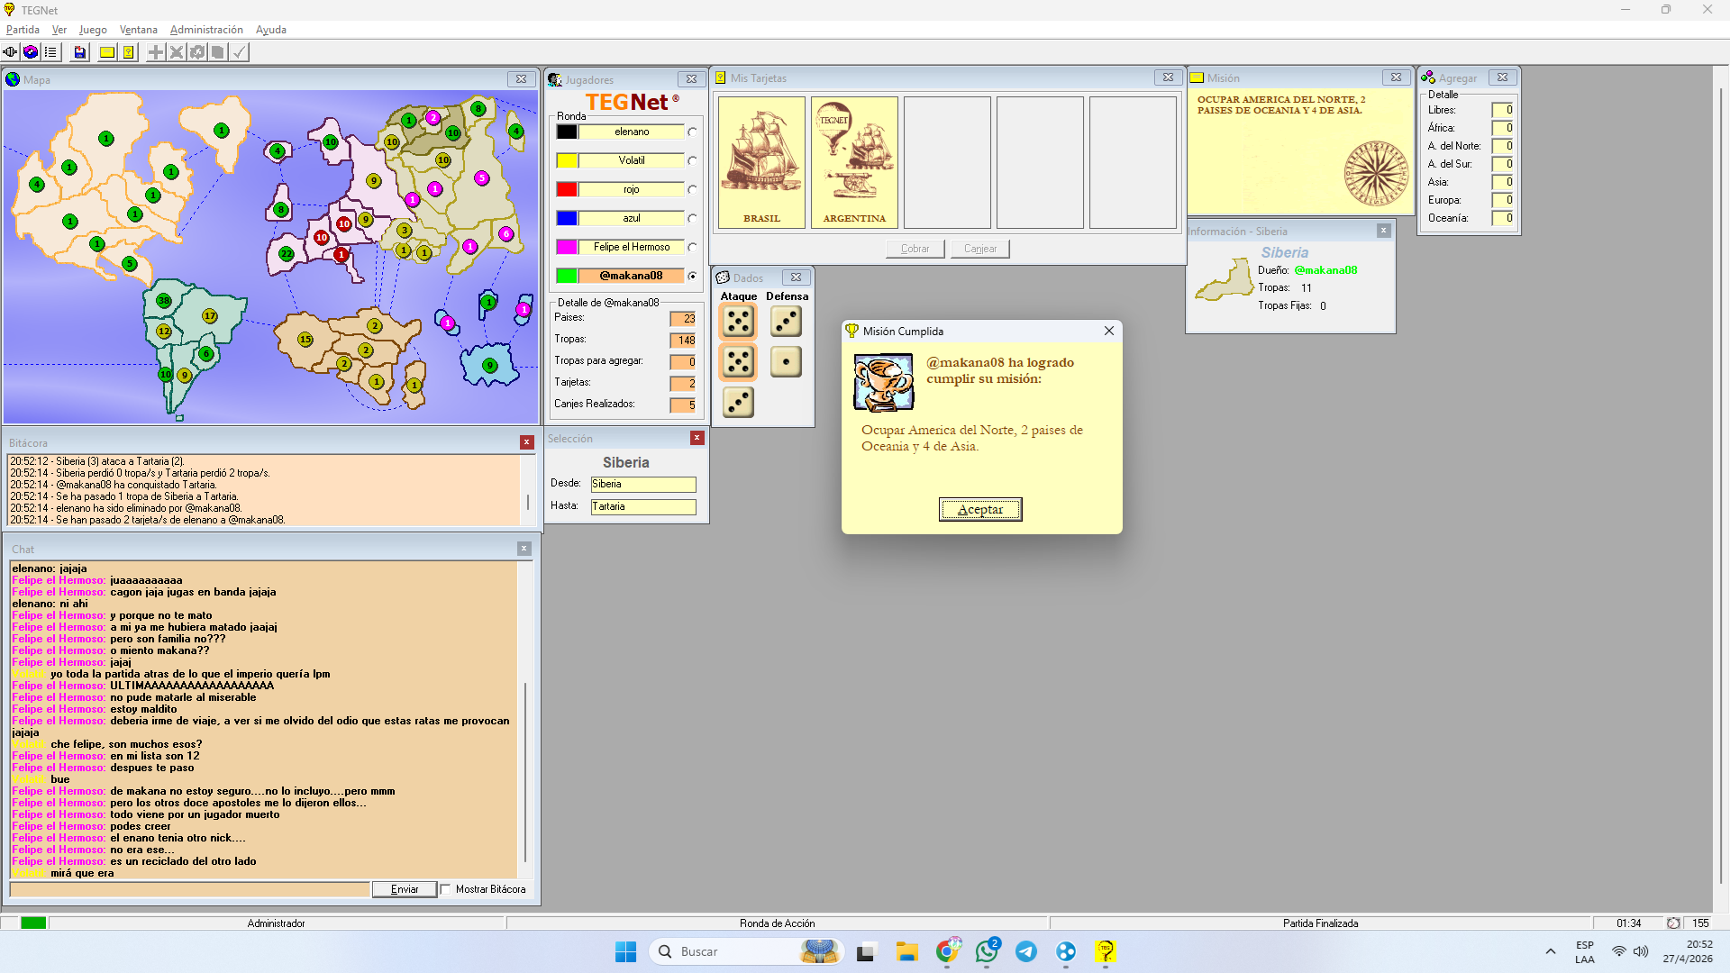Click the save game floppy icon
Screen dimensions: 1730x973
(x=80, y=52)
